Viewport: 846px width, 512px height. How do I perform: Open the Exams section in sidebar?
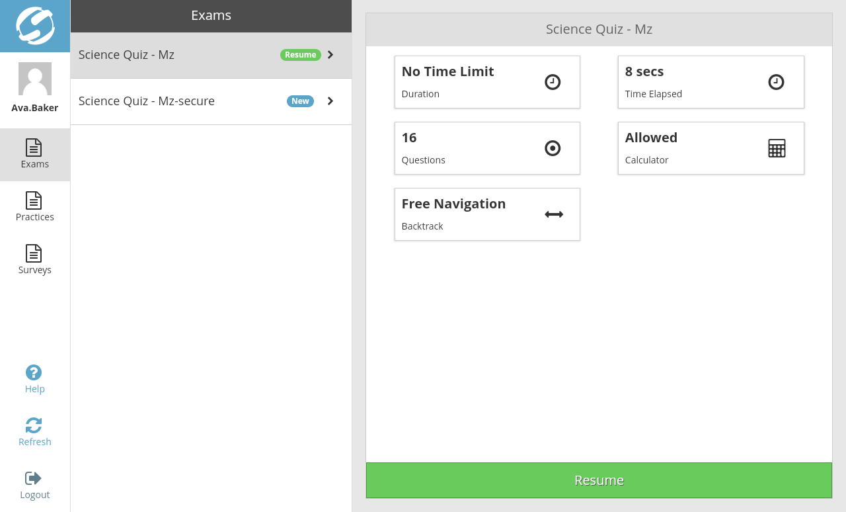click(x=35, y=154)
